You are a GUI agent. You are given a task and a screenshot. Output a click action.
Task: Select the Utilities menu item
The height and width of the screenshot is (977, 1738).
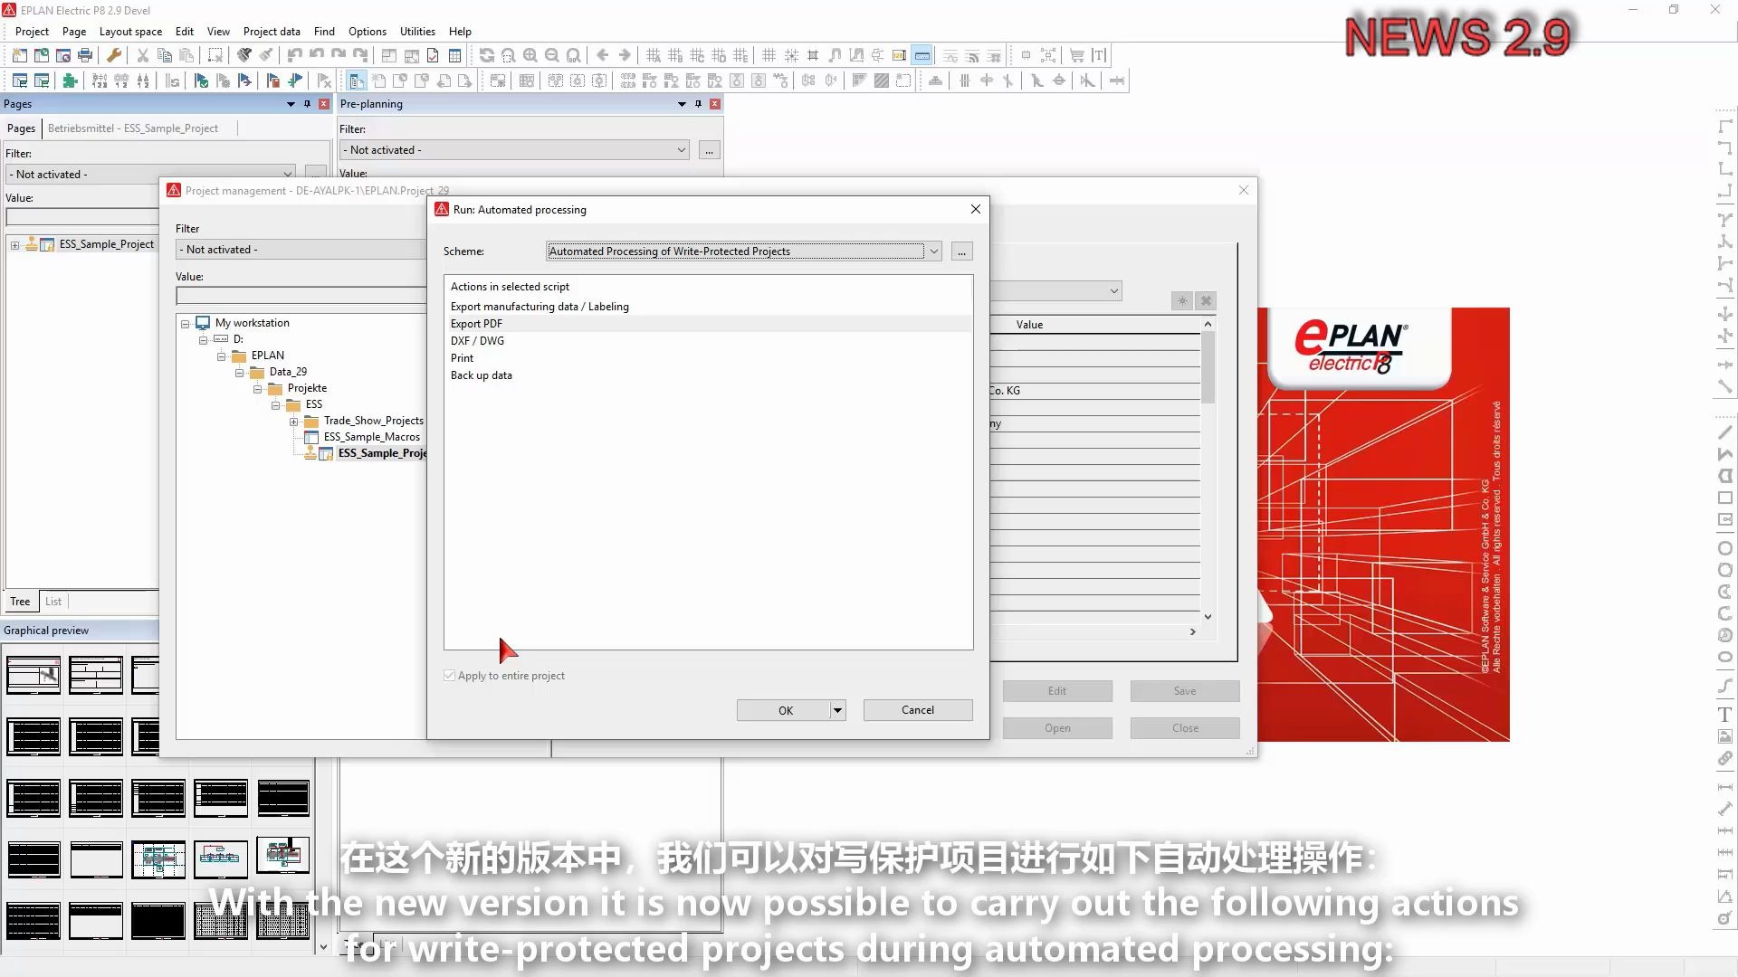pos(416,31)
